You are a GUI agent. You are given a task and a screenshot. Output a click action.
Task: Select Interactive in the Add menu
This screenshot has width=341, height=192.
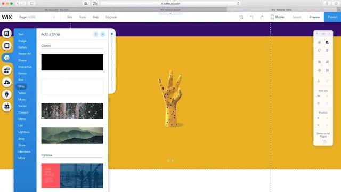click(x=25, y=67)
